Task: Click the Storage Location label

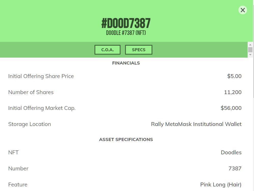Action: click(x=30, y=124)
